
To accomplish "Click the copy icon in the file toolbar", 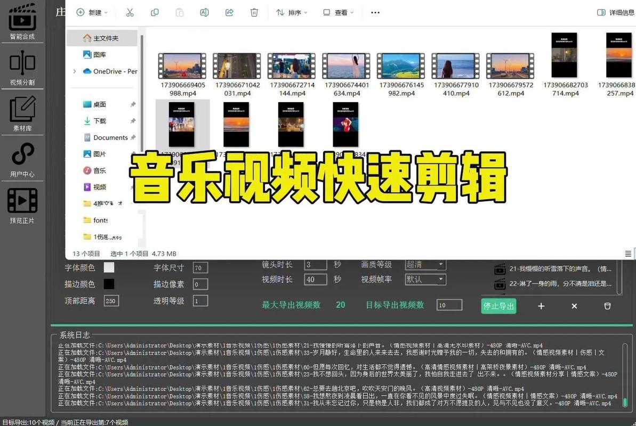I will click(x=155, y=12).
